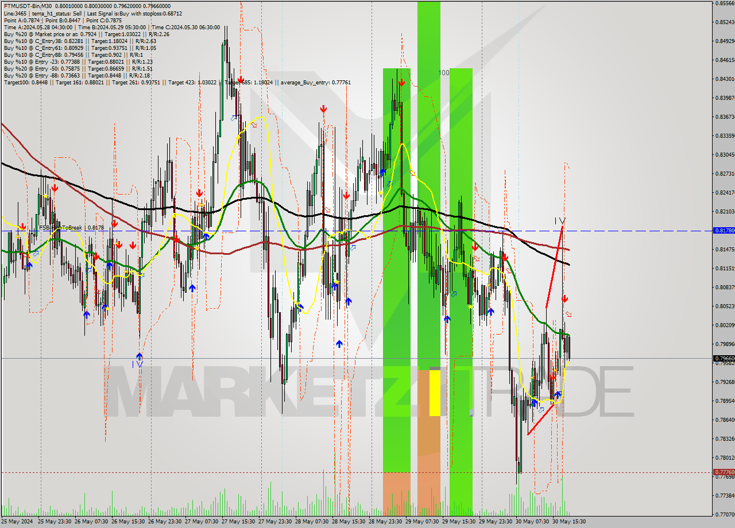Viewport: 735px width, 528px height.
Task: Click the black 0.79660 current price tag
Action: [724, 358]
